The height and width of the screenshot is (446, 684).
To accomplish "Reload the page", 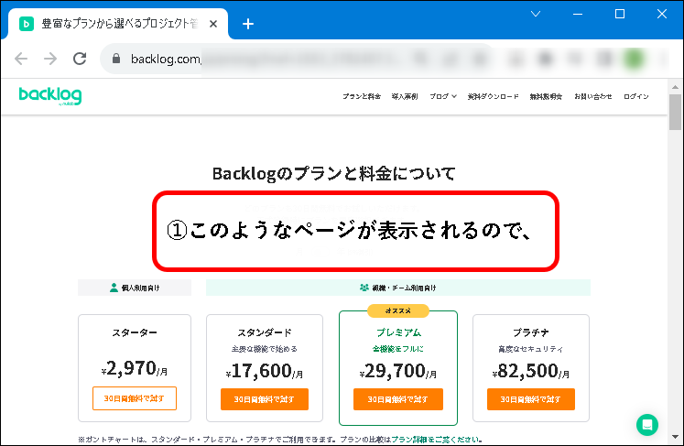I will click(x=80, y=59).
